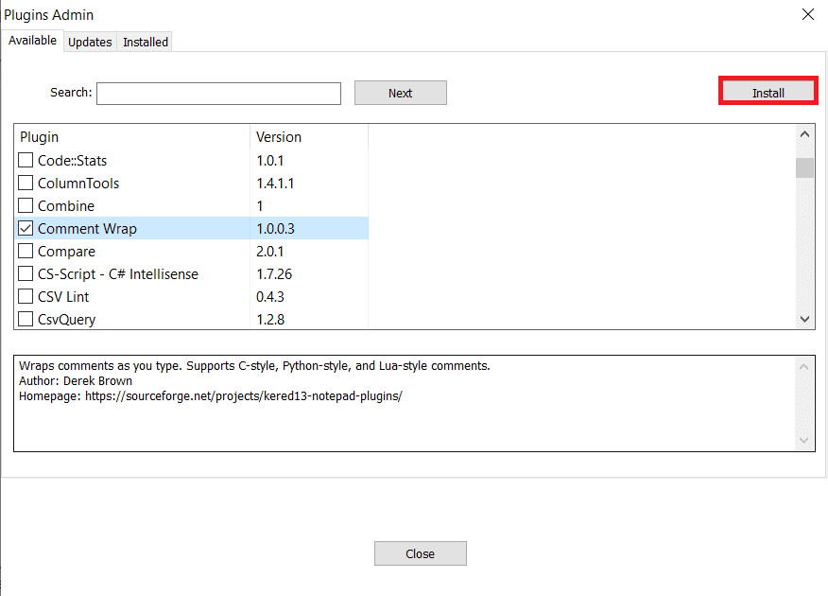Enable the Compare plugin for installation
Screen dimensions: 828x596
click(x=25, y=251)
